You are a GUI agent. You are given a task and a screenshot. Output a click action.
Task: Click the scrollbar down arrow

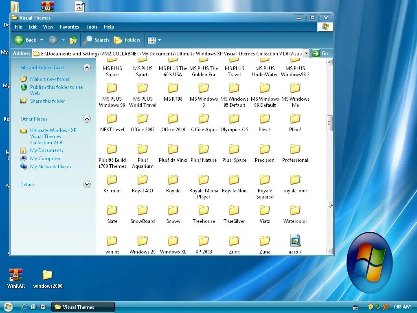click(x=329, y=251)
